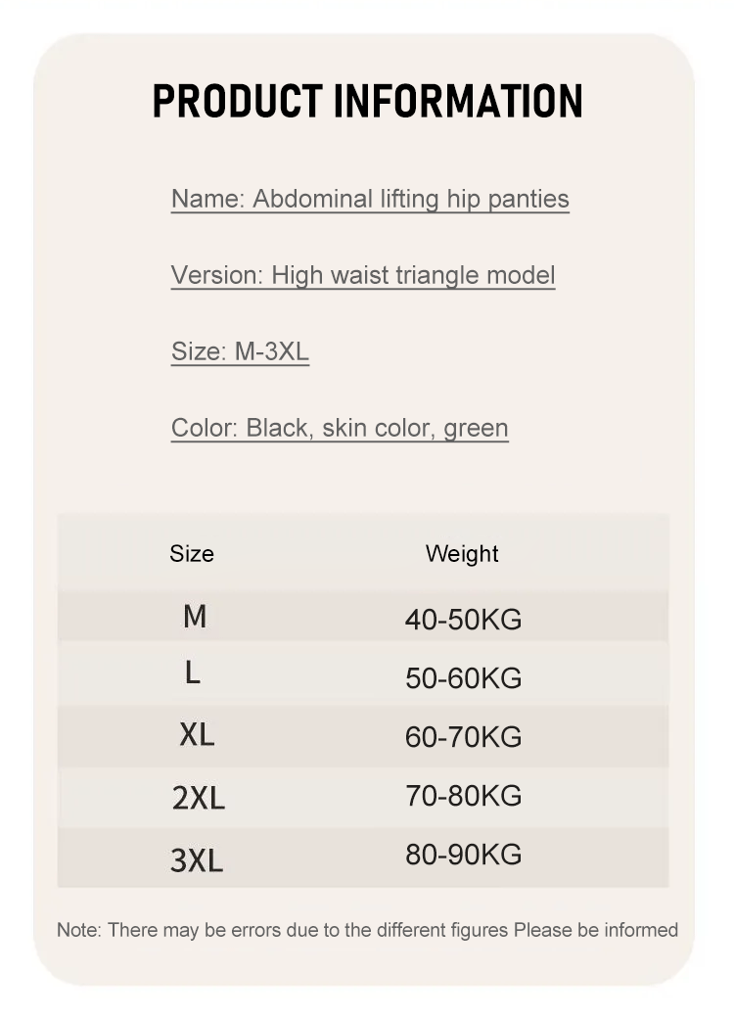Click the Version: High waist triangle model link

[363, 275]
